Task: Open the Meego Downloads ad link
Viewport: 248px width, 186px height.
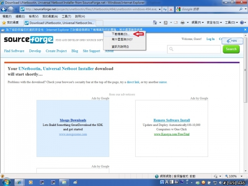Action: [73, 120]
